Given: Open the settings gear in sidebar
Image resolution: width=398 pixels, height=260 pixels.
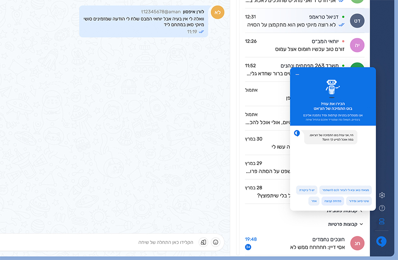Looking at the screenshot, I should click(x=382, y=195).
